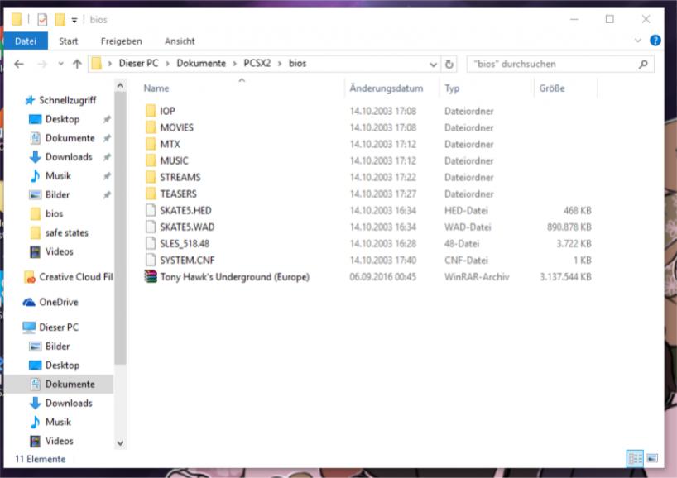Click the search magnifier icon

(x=643, y=65)
